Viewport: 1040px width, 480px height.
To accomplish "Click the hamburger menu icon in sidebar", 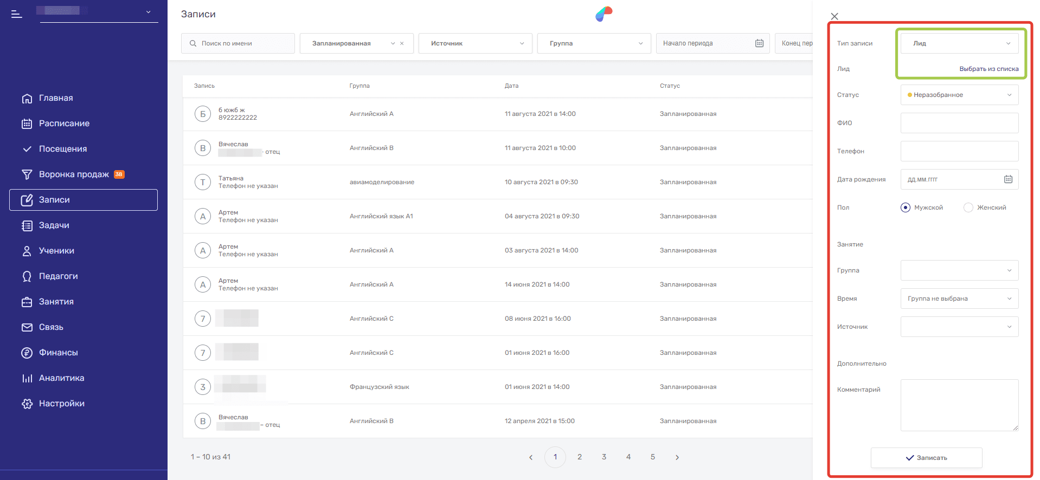I will pos(17,15).
